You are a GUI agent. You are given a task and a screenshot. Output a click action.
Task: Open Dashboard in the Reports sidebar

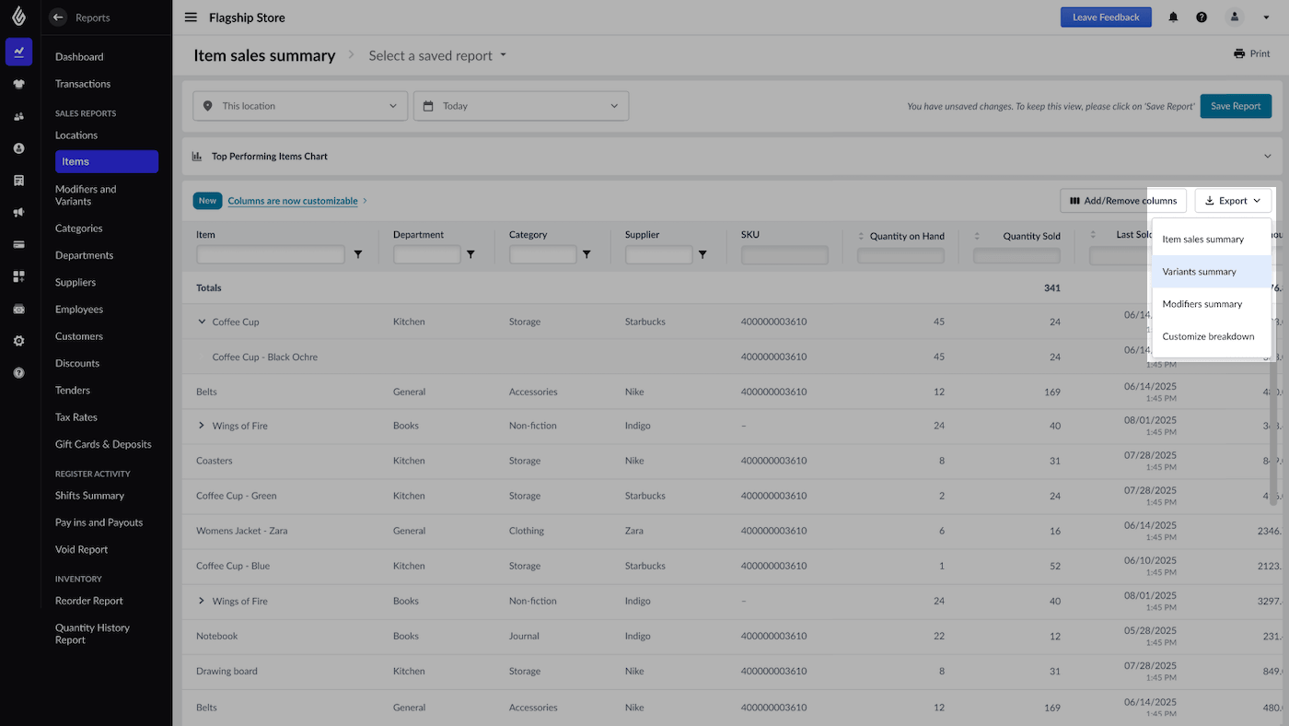79,57
